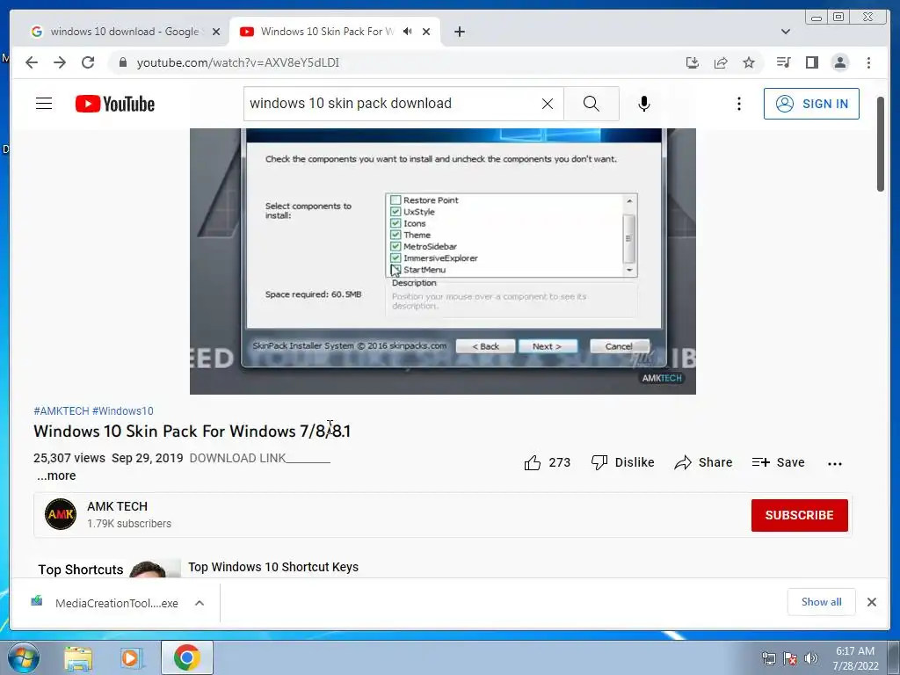This screenshot has height=675, width=900.
Task: Open Windows Explorer from taskbar
Action: [78, 657]
